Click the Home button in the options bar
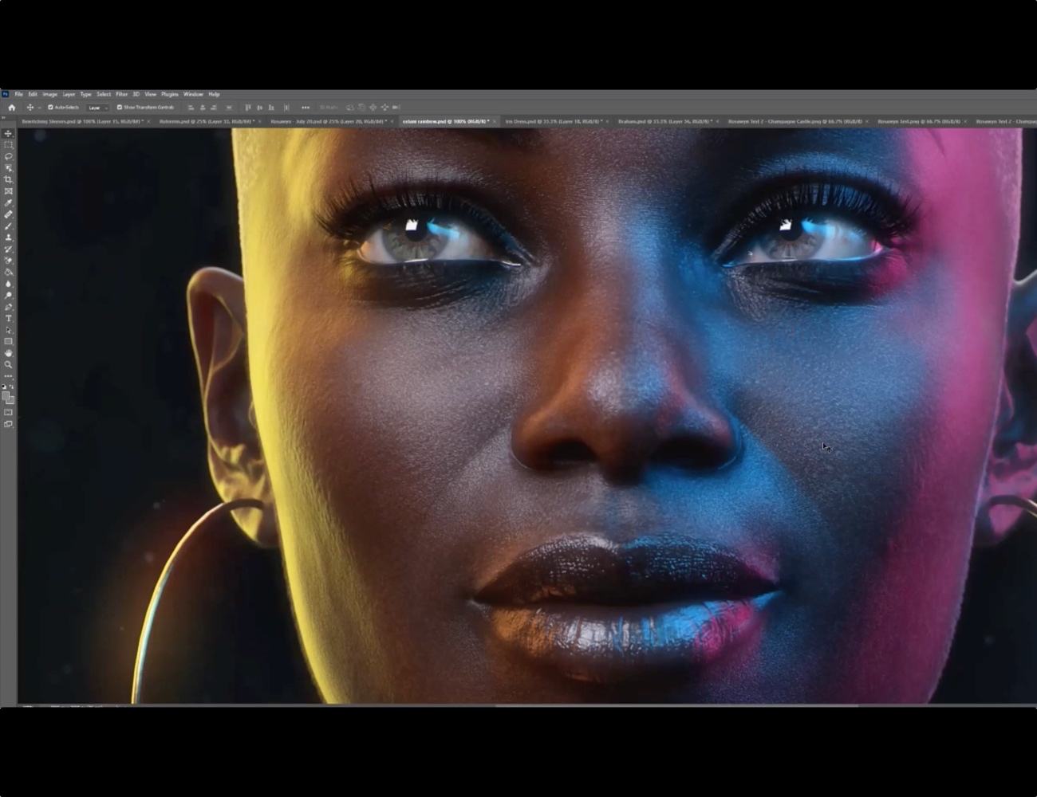The width and height of the screenshot is (1037, 797). (12, 108)
